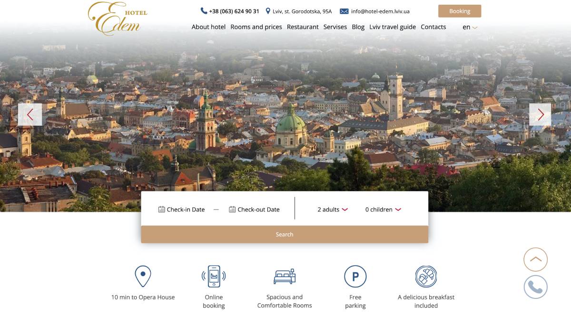
Task: Expand the children count selector
Action: 383,209
